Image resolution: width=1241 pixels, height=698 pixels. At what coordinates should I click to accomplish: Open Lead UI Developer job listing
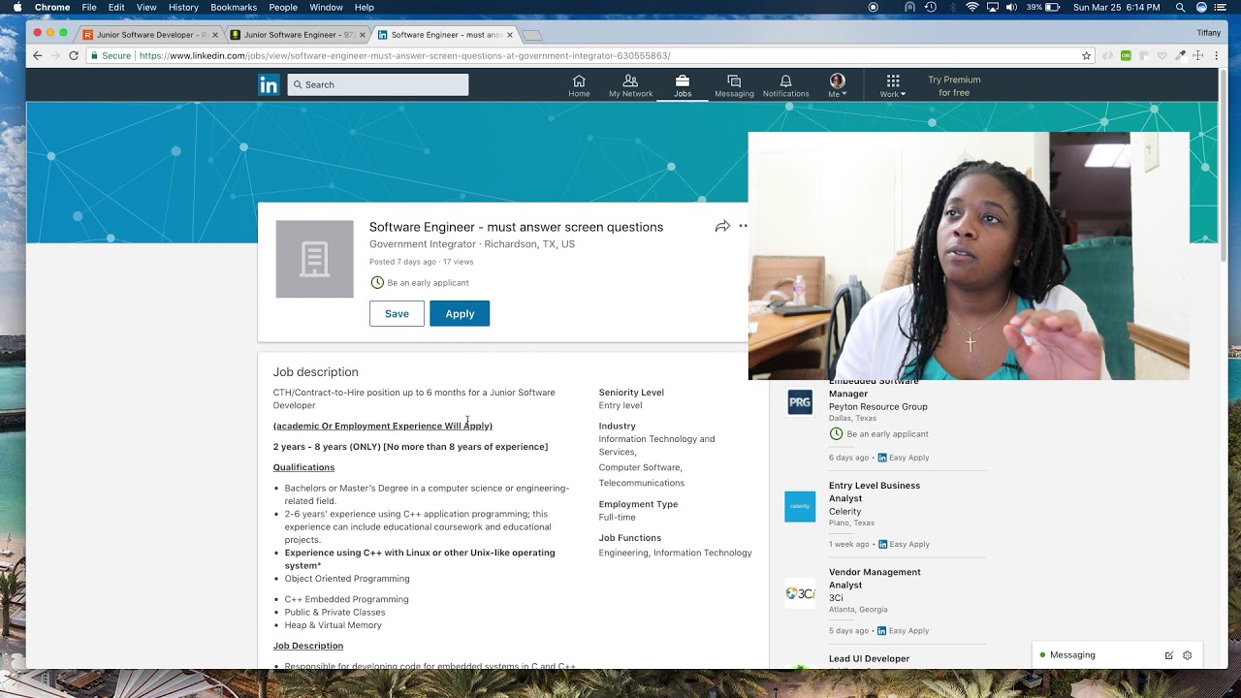pos(869,659)
